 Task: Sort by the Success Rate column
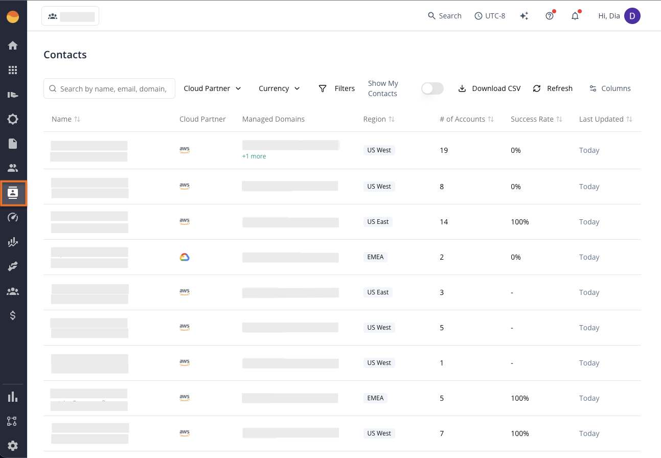(536, 119)
